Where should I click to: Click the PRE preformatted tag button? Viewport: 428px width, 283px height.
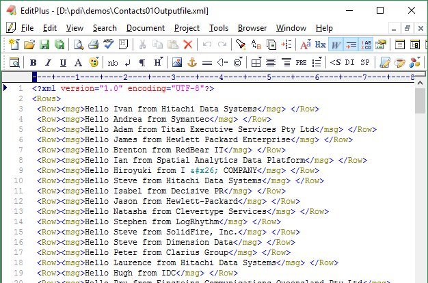pyautogui.click(x=301, y=62)
